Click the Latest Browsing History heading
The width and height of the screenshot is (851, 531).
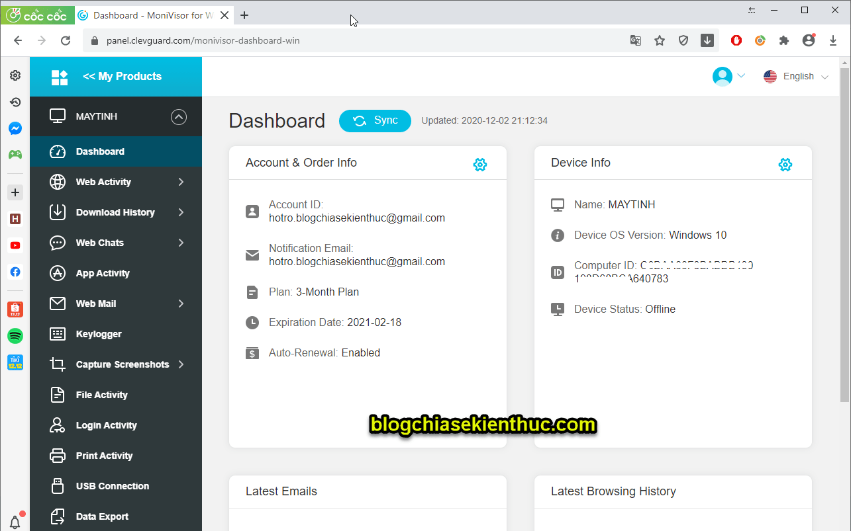(x=613, y=491)
